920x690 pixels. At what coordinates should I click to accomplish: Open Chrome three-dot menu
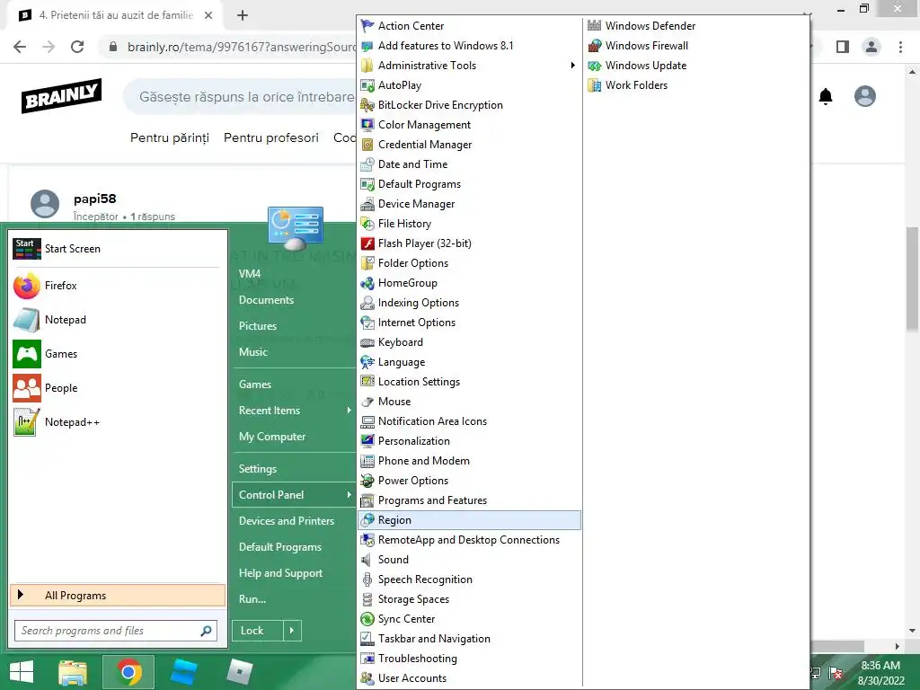(x=900, y=47)
